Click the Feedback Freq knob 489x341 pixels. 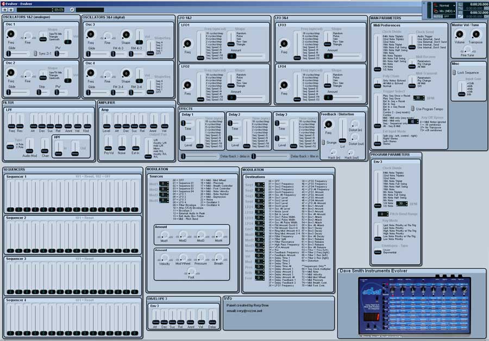[x=328, y=124]
